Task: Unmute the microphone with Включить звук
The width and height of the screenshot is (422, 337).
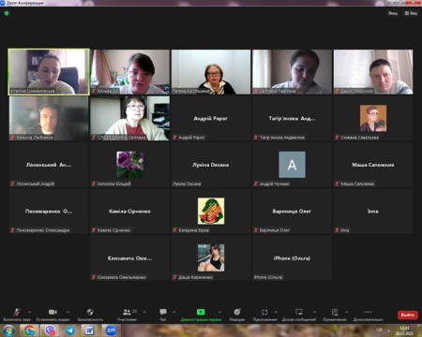Action: click(x=17, y=315)
